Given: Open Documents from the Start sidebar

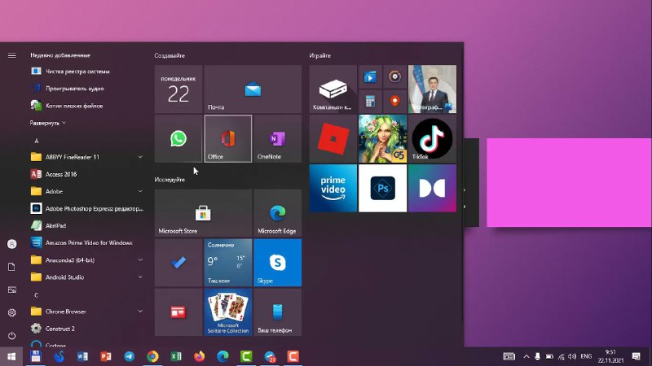Looking at the screenshot, I should coord(11,267).
